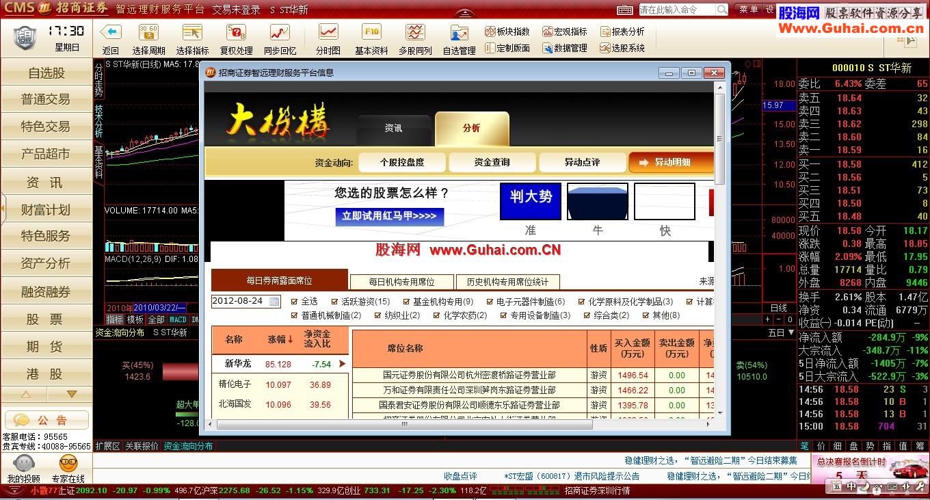930x500 pixels.
Task: Click the sidebar down arrow button
Action: coord(71,395)
